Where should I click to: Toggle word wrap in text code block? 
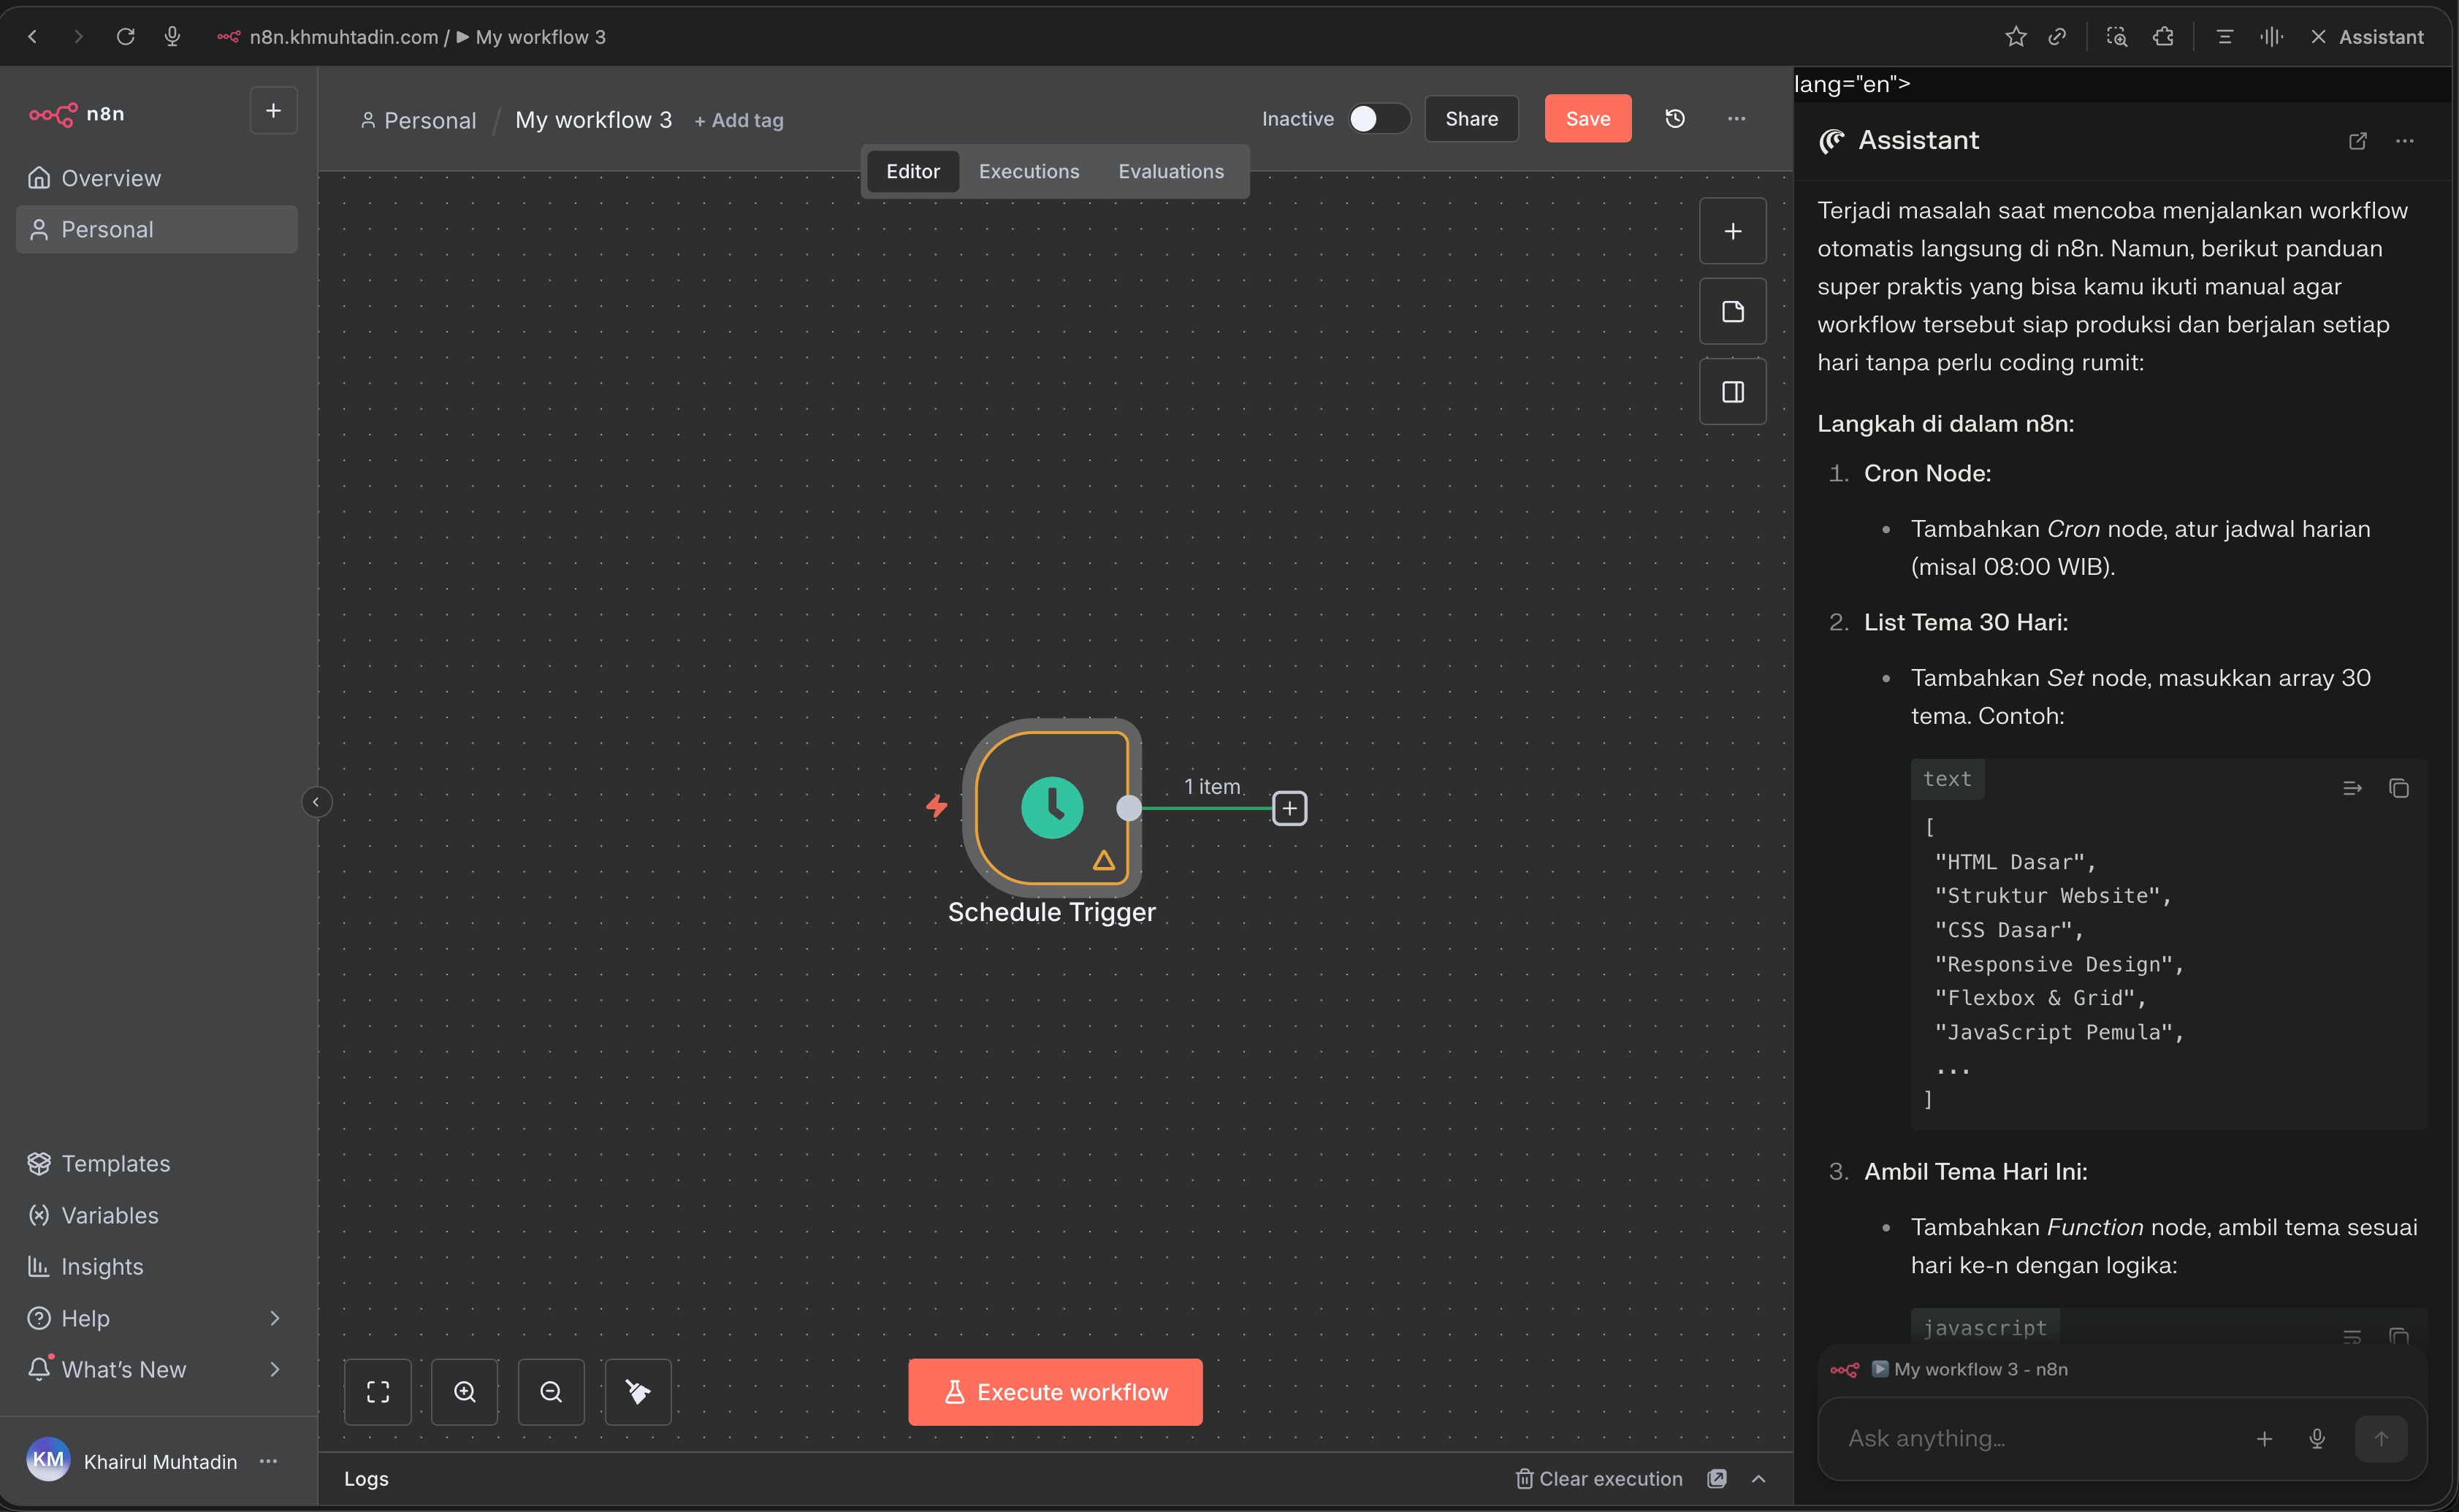(x=2352, y=788)
